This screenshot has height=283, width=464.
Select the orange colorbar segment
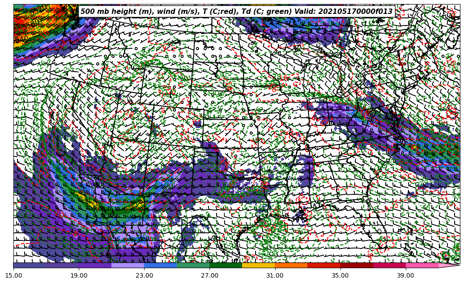(291, 266)
